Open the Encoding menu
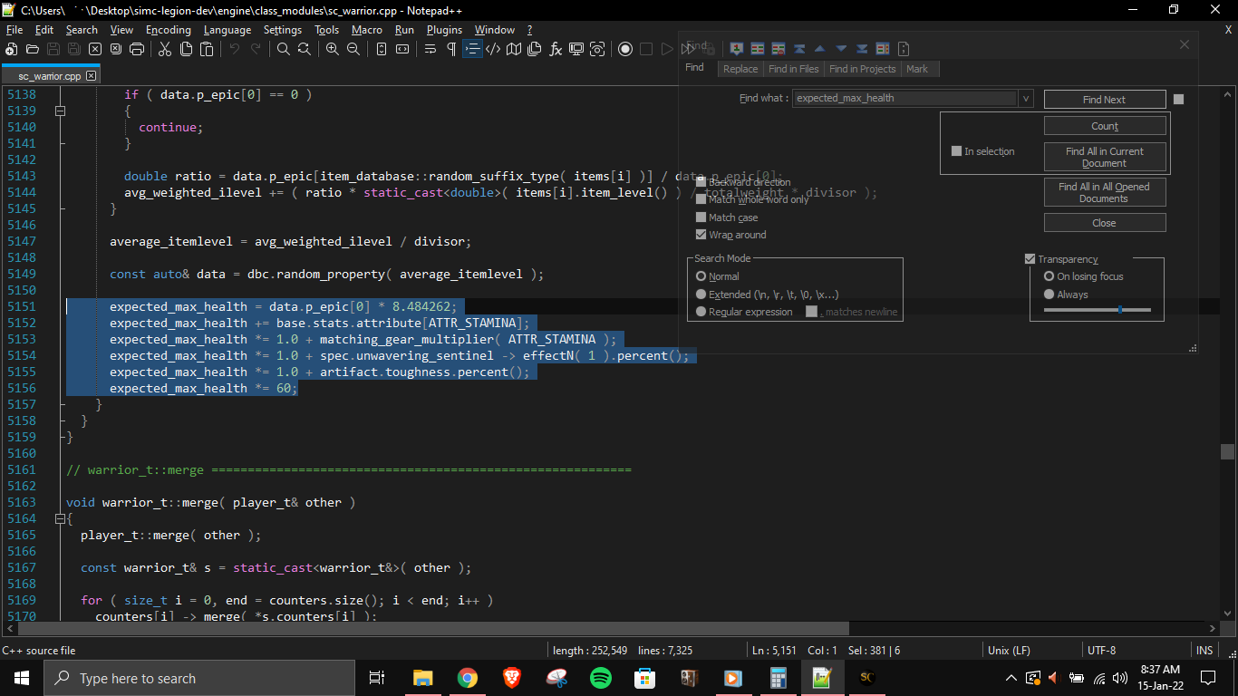Image resolution: width=1238 pixels, height=696 pixels. (x=169, y=30)
